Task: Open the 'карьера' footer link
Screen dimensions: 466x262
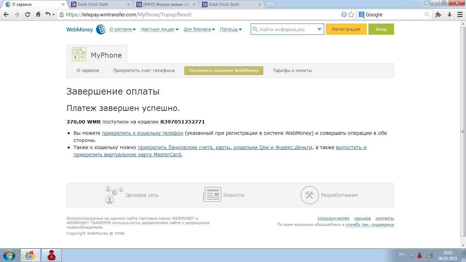Action: click(362, 218)
